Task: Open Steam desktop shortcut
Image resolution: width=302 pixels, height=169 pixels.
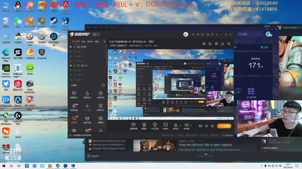Action: pyautogui.click(x=54, y=22)
